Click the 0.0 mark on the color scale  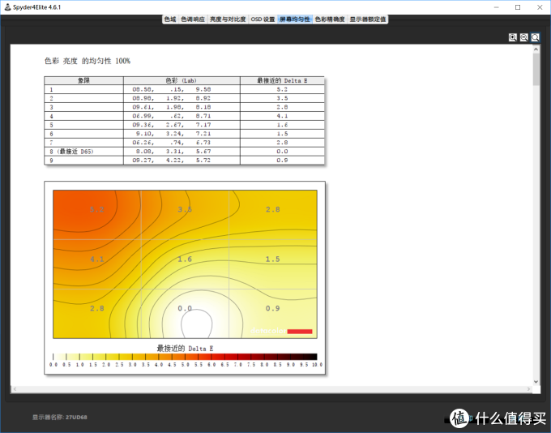(x=53, y=364)
